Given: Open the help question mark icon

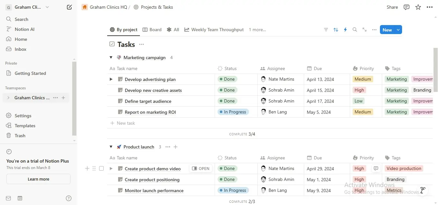Looking at the screenshot, I should click(68, 198).
